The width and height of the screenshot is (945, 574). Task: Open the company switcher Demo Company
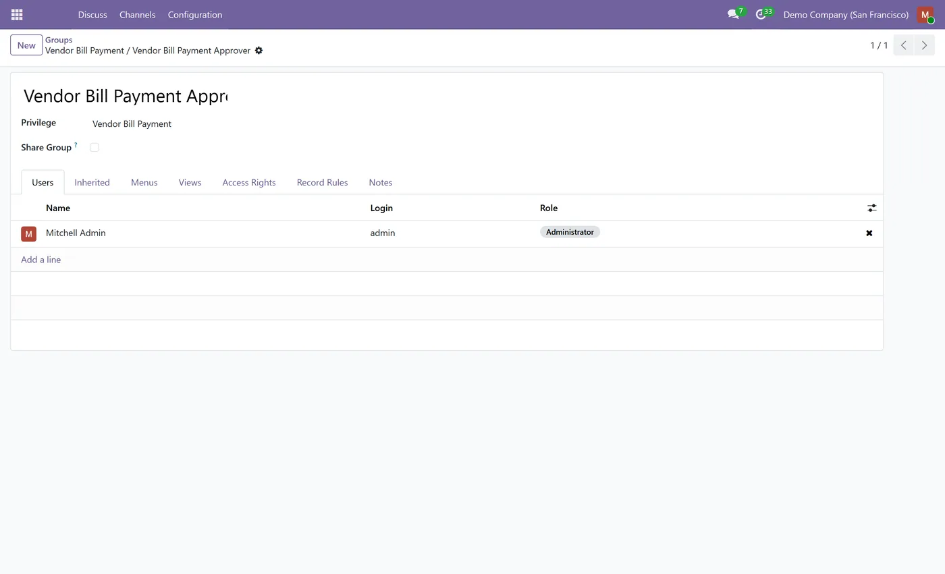point(845,14)
